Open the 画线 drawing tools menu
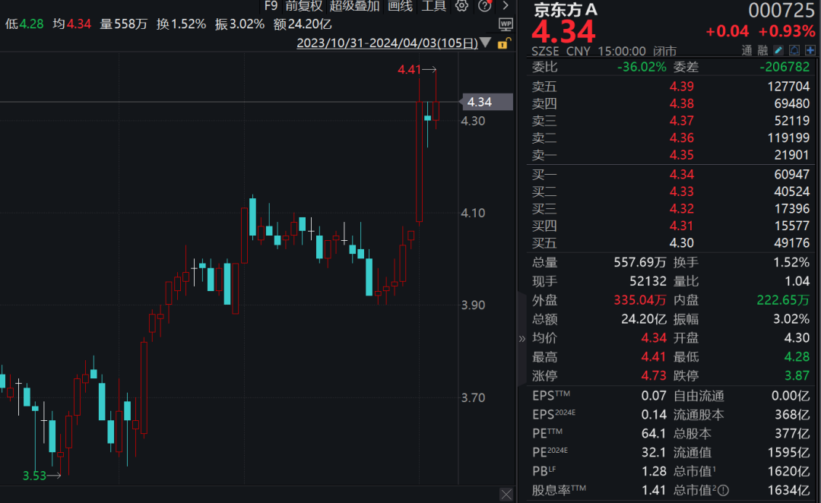The image size is (821, 503). [400, 6]
